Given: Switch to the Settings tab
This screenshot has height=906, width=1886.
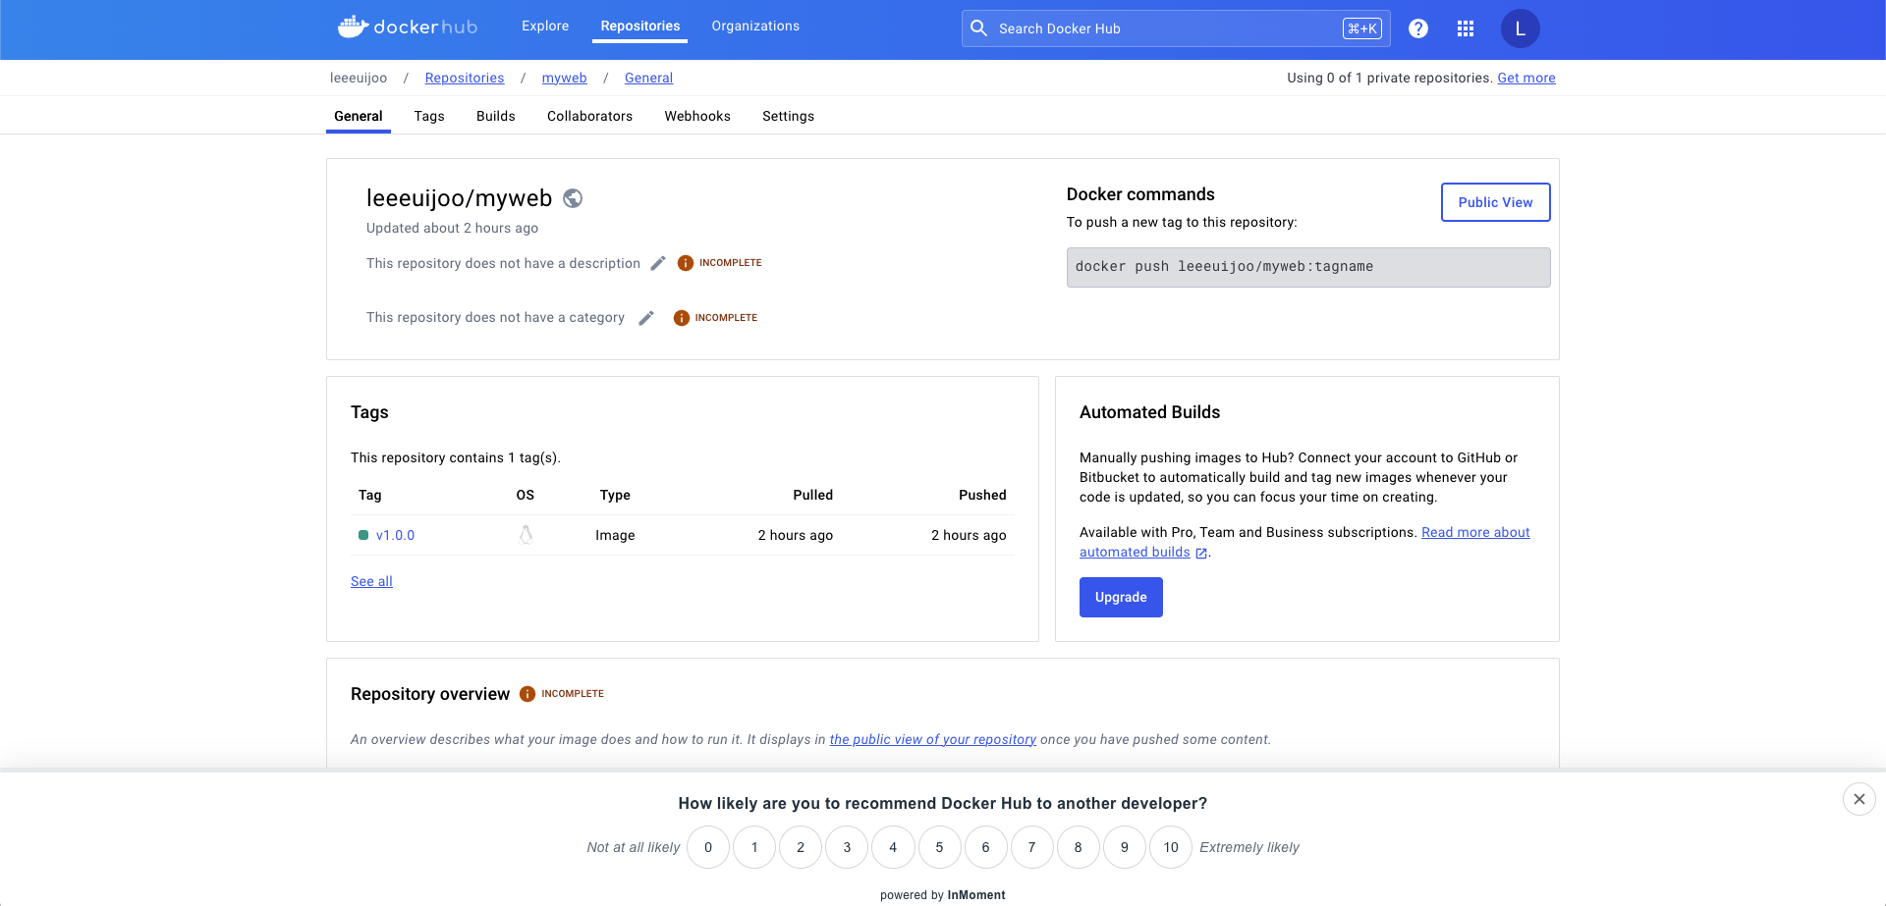Looking at the screenshot, I should pos(788,116).
